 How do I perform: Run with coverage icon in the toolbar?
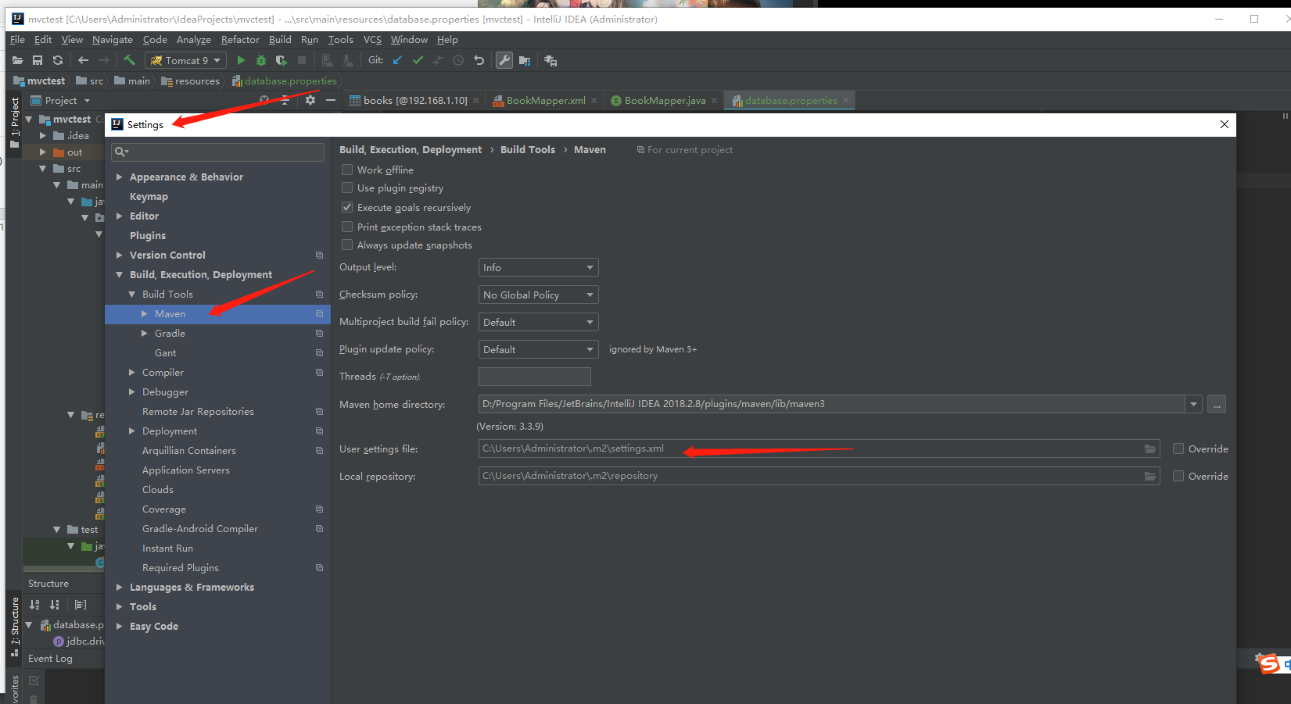(282, 60)
